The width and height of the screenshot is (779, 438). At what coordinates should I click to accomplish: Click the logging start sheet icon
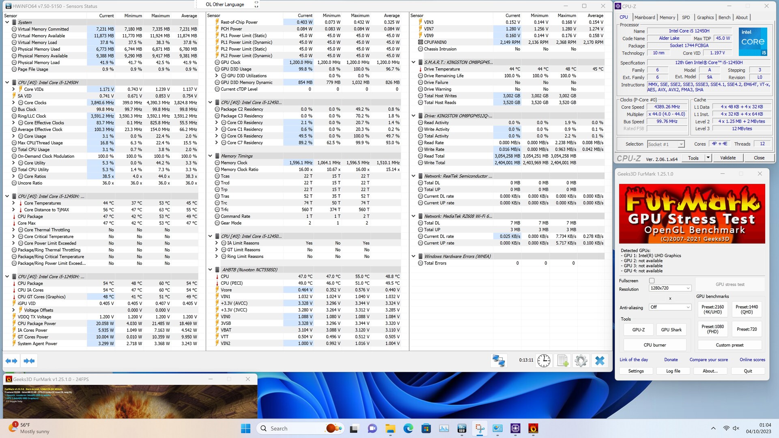(x=563, y=361)
